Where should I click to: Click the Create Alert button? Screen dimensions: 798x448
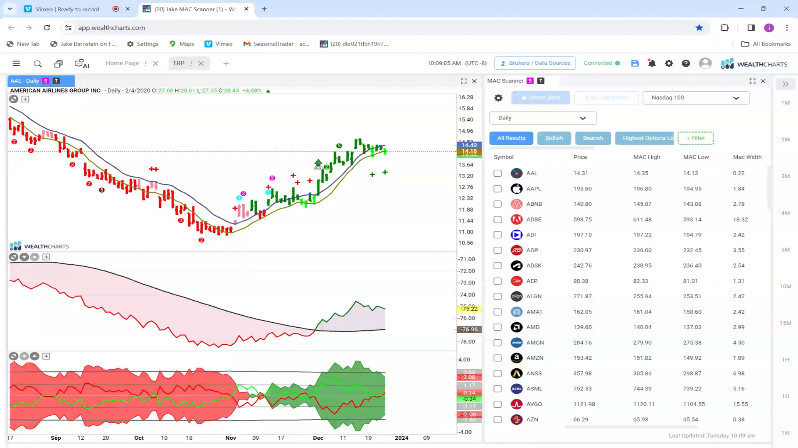click(x=541, y=98)
